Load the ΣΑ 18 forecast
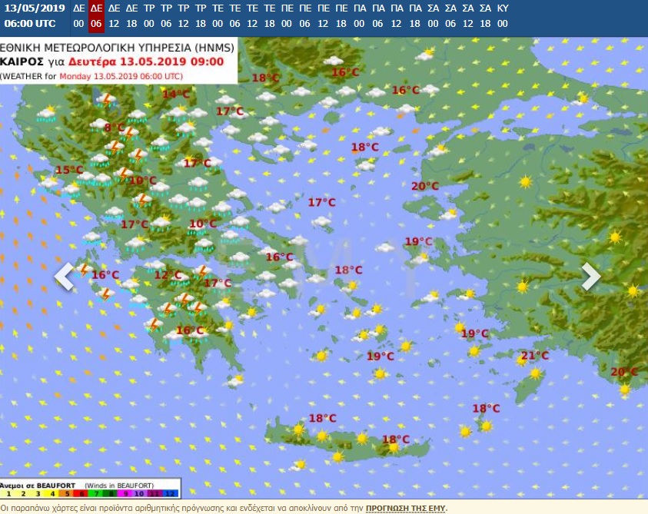The image size is (648, 514). click(486, 16)
